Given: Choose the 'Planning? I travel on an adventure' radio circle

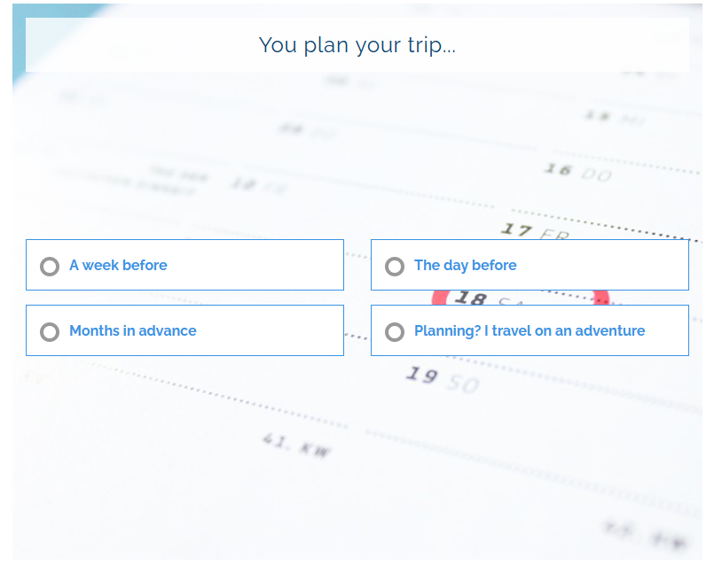Looking at the screenshot, I should [x=395, y=331].
